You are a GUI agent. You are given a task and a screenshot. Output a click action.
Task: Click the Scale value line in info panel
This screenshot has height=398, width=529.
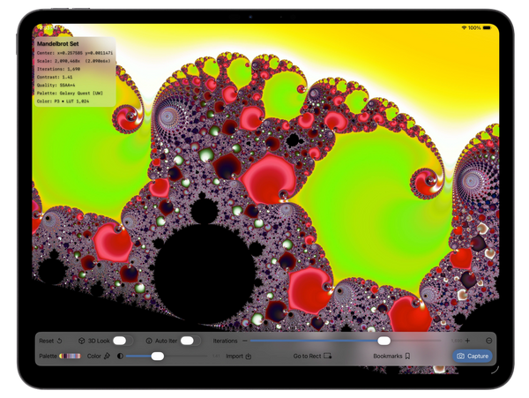(x=73, y=61)
